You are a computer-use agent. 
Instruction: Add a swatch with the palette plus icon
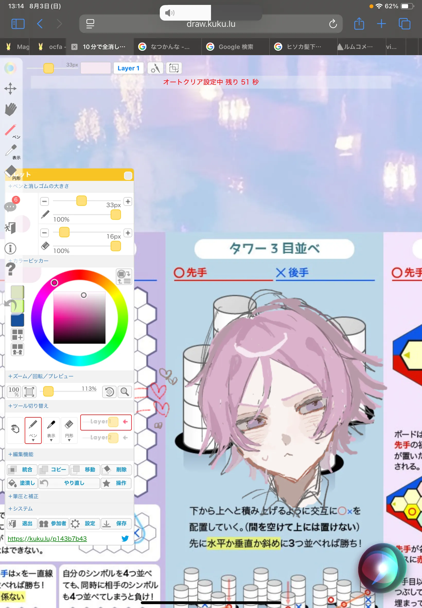(17, 335)
